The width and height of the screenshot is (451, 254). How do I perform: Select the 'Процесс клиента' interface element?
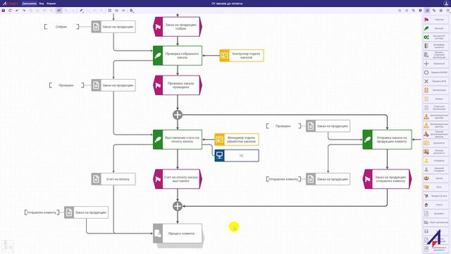(x=178, y=235)
